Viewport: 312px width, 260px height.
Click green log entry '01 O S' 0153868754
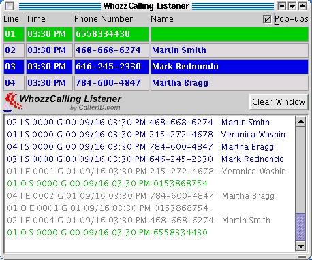pyautogui.click(x=107, y=184)
